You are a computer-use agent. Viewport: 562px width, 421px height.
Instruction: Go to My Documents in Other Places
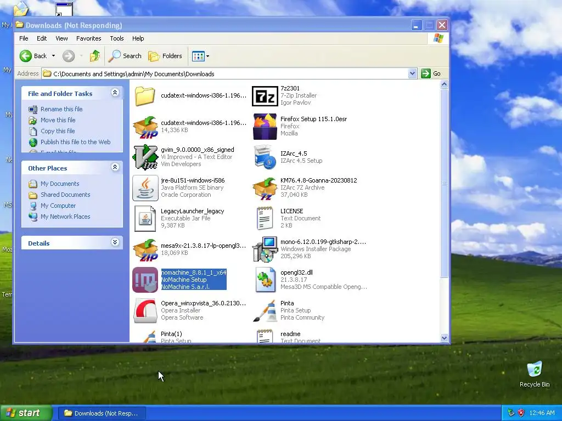coord(60,184)
